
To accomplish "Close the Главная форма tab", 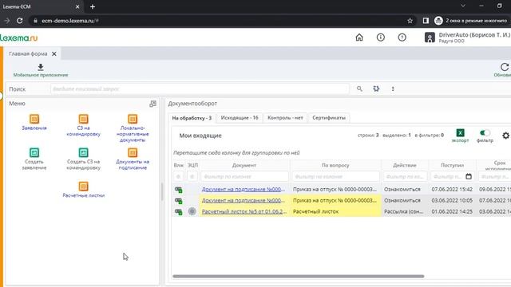I will click(x=54, y=53).
